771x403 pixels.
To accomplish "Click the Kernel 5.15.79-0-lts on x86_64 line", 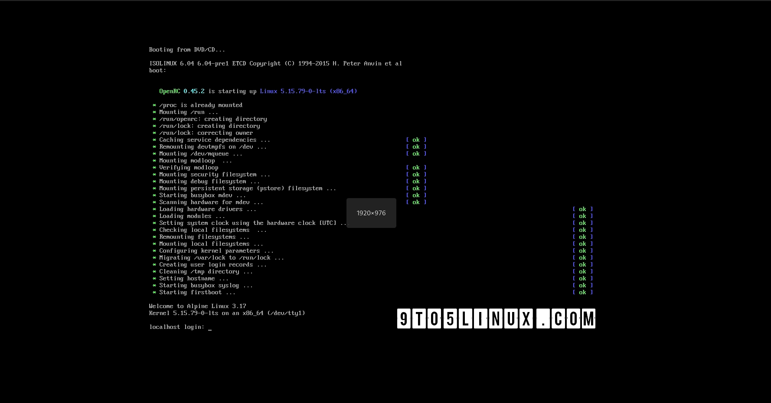I will (x=227, y=313).
